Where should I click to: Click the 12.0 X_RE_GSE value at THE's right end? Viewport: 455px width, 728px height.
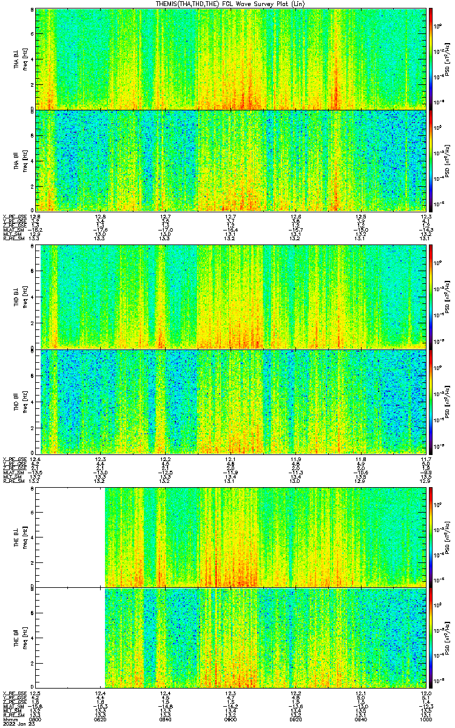(426, 693)
